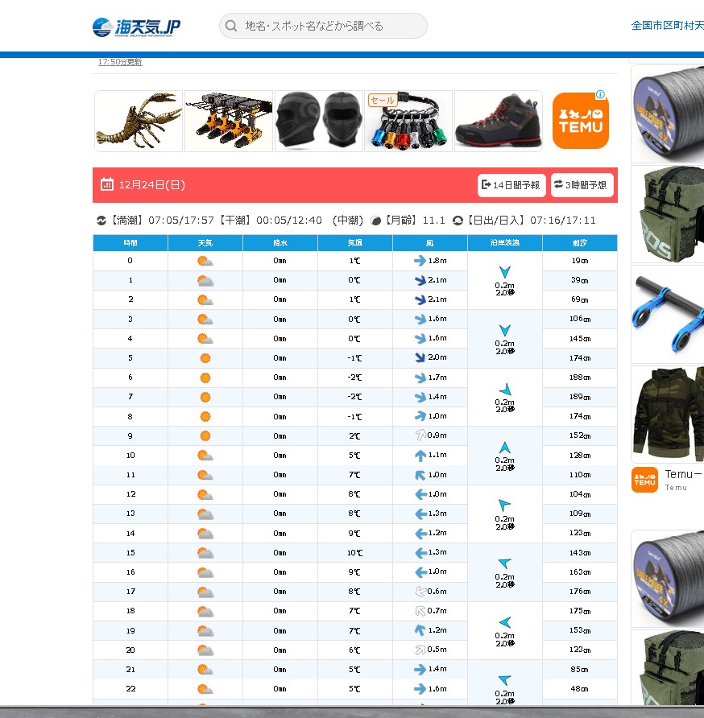This screenshot has height=718, width=704.
Task: Focus the 地名・スポット名 search field
Action: [330, 26]
